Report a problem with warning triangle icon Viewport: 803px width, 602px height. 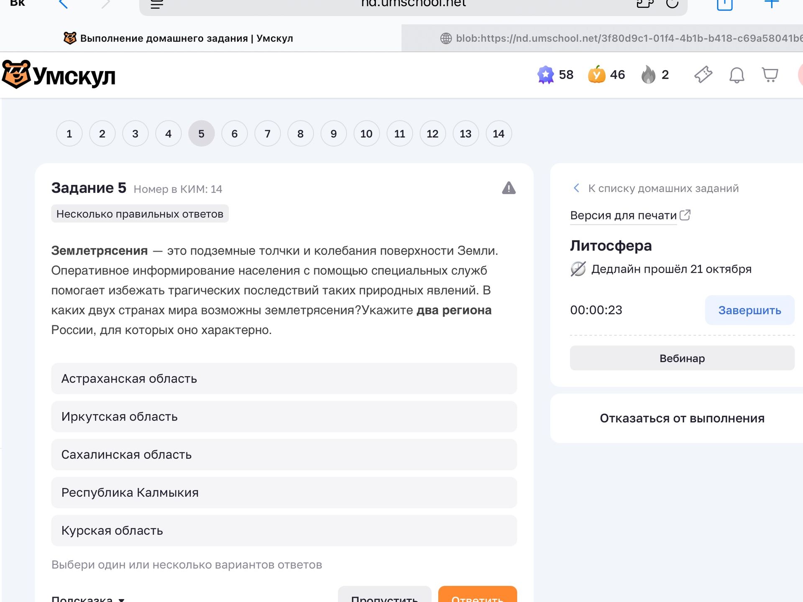[509, 188]
